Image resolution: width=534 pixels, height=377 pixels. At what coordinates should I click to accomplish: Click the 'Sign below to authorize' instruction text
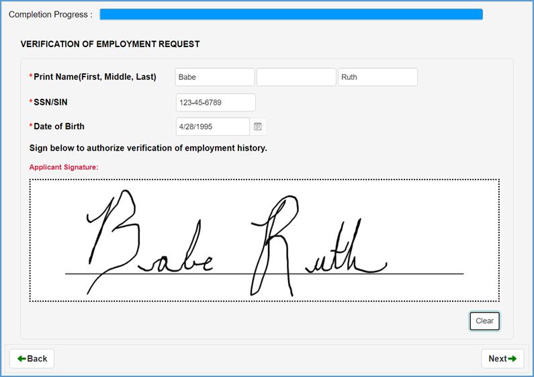[148, 148]
